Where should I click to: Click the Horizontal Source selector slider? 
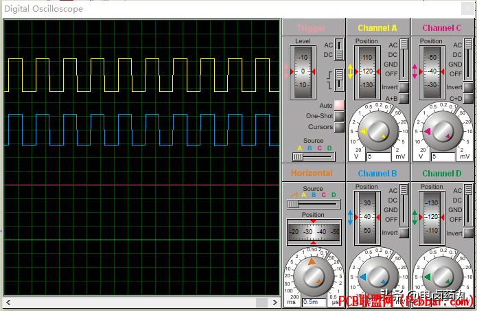314,204
